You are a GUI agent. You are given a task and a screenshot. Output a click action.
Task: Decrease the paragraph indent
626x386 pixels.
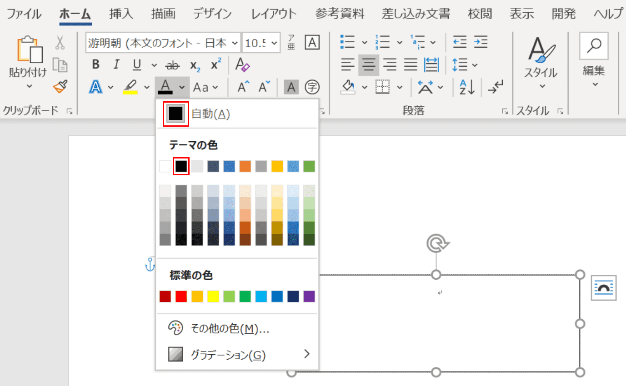(x=460, y=43)
